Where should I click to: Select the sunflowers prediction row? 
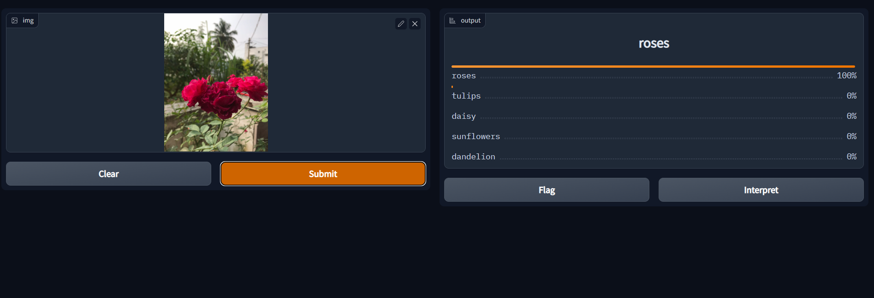(x=476, y=136)
